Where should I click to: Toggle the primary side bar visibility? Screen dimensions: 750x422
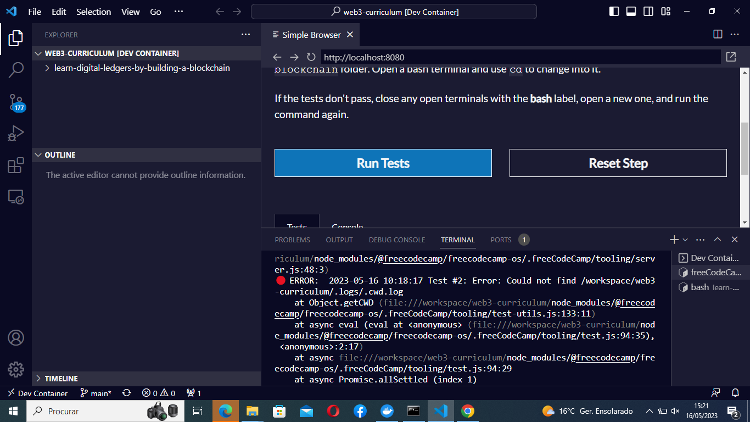pos(613,11)
